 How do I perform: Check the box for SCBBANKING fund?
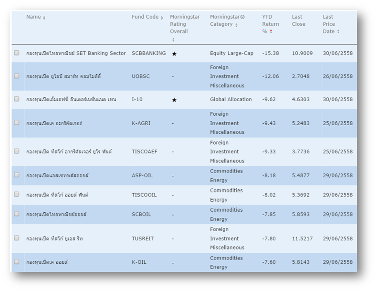click(17, 53)
